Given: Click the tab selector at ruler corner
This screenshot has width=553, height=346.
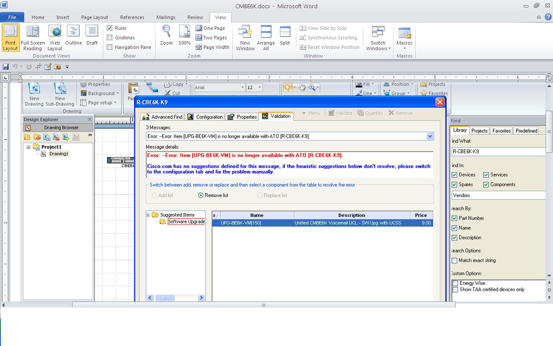Looking at the screenshot, I should 5,77.
